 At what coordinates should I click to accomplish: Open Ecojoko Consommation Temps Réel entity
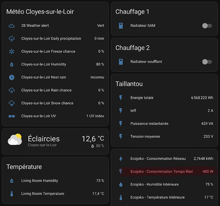[165, 171]
